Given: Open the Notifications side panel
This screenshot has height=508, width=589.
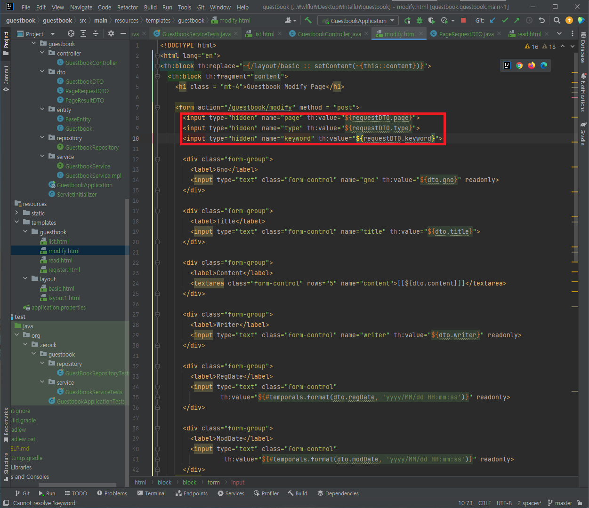Looking at the screenshot, I should [x=583, y=92].
